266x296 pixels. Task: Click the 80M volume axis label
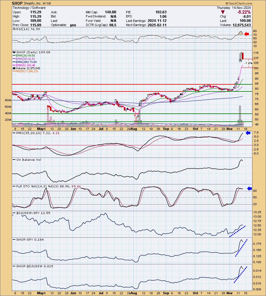point(8,100)
